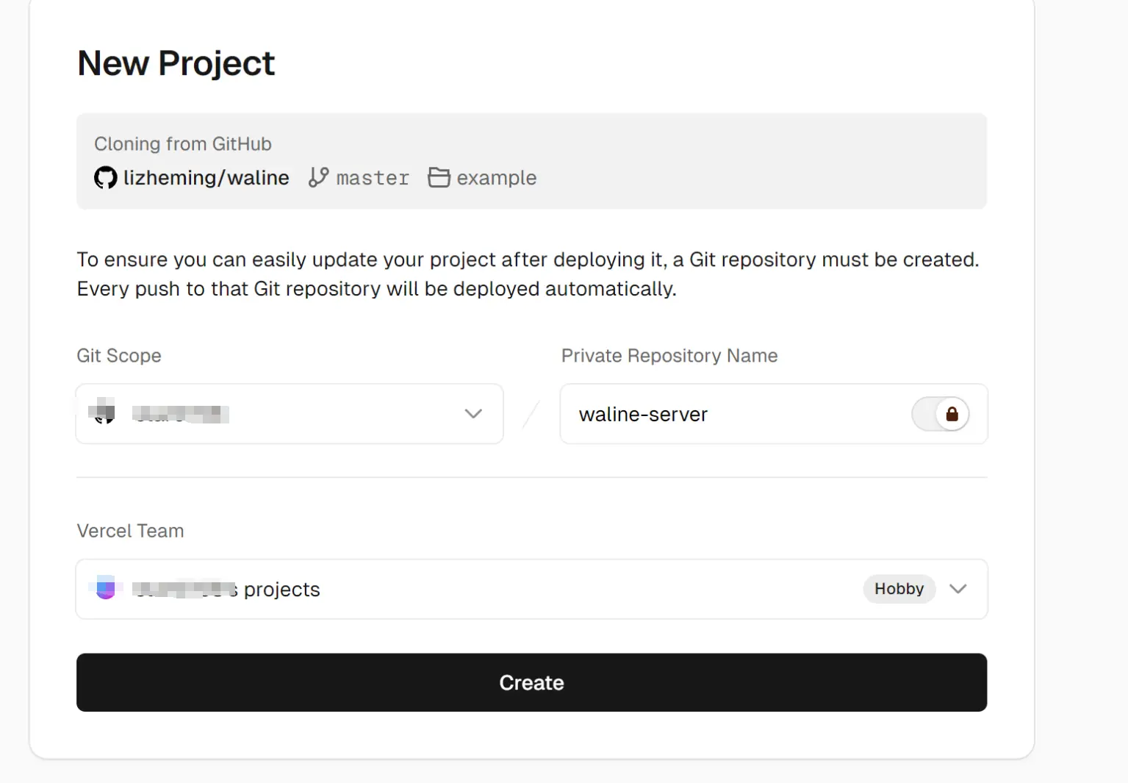Click the example directory name
The height and width of the screenshot is (783, 1128).
(x=496, y=178)
